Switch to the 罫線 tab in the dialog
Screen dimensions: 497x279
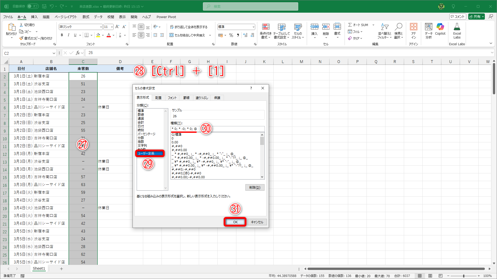(x=186, y=98)
